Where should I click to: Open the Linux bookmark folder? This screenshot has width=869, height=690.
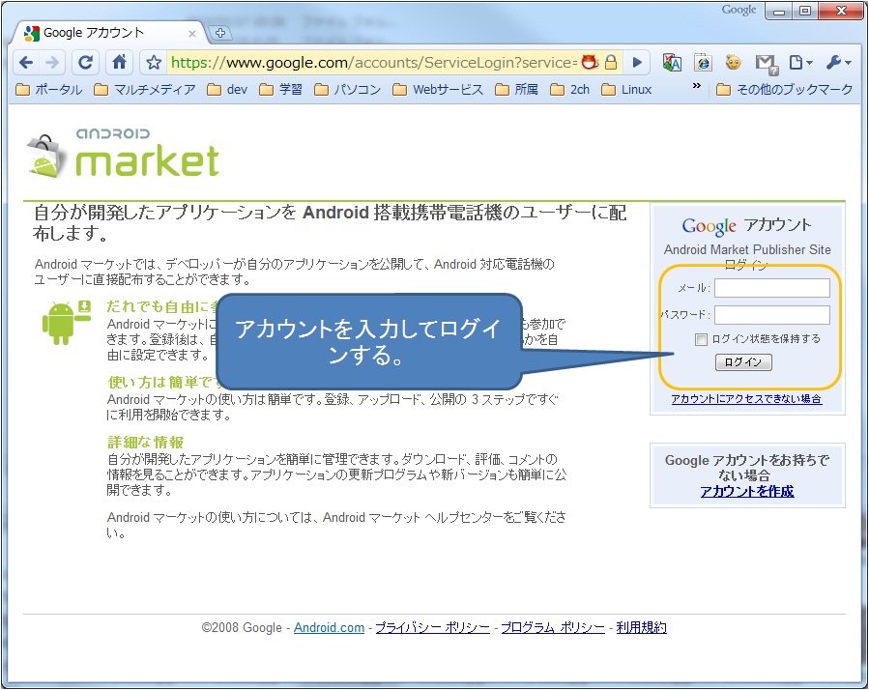click(x=626, y=90)
